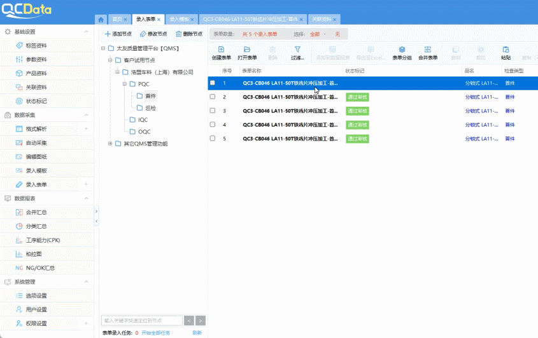538x338 pixels.
Task: Click the 表单分组 (form grouping) icon
Action: point(402,50)
